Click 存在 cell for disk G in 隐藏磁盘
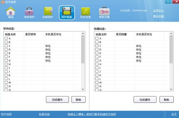The width and height of the screenshot is (179, 118). point(139,61)
